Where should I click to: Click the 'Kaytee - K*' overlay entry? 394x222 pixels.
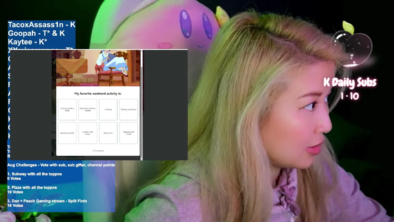click(27, 42)
